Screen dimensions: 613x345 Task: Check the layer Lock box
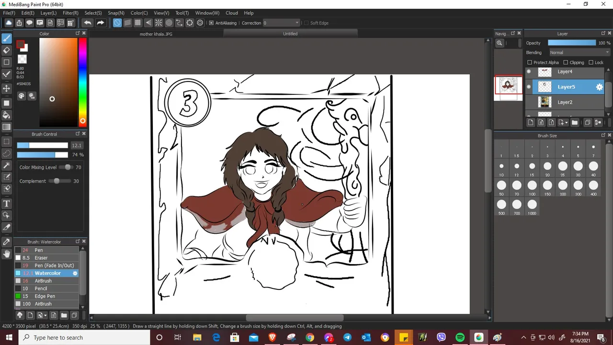pyautogui.click(x=590, y=62)
